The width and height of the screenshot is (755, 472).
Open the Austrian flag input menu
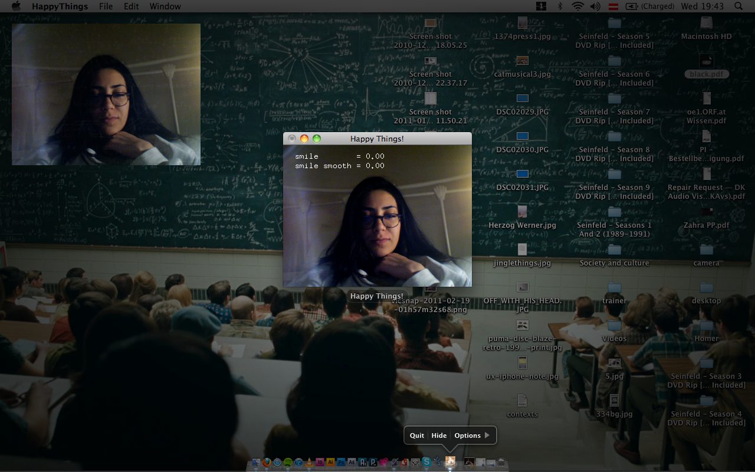(x=613, y=6)
